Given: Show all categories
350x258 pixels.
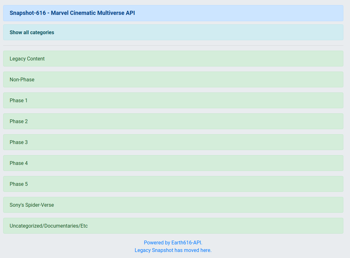Looking at the screenshot, I should (x=173, y=32).
